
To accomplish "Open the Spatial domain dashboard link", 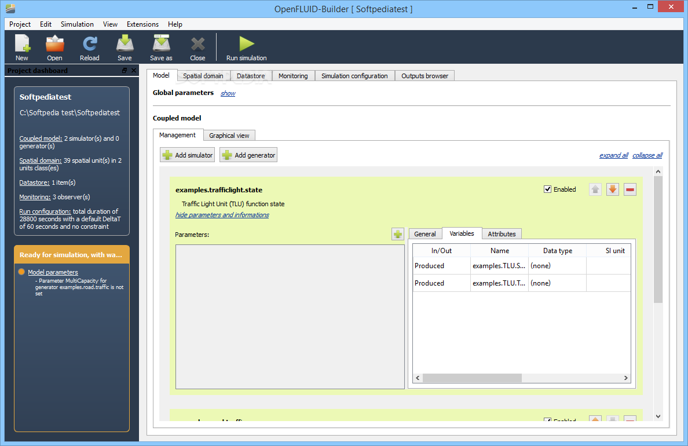I will coord(41,160).
